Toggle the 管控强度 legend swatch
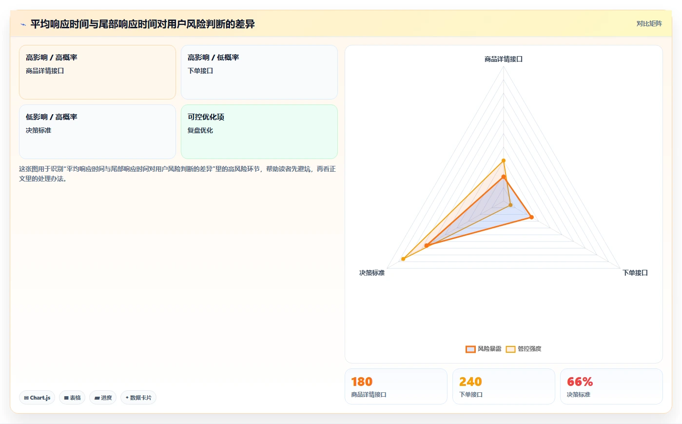Viewport: 682px width, 424px height. coord(510,349)
